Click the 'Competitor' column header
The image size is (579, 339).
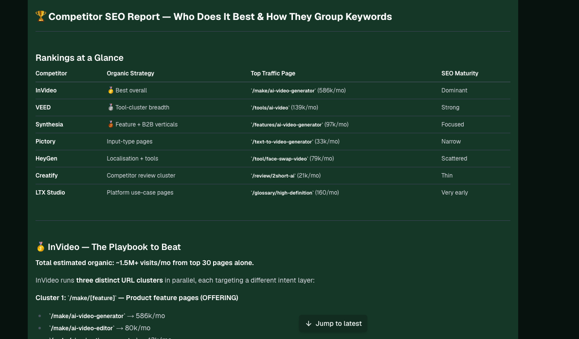51,73
